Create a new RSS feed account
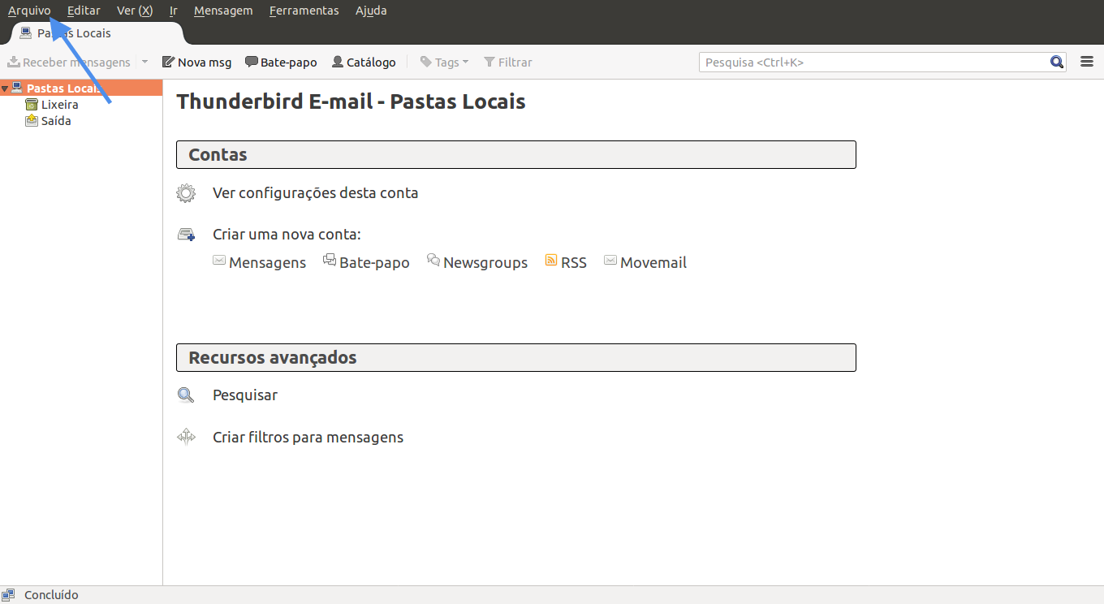This screenshot has width=1104, height=604. tap(573, 263)
